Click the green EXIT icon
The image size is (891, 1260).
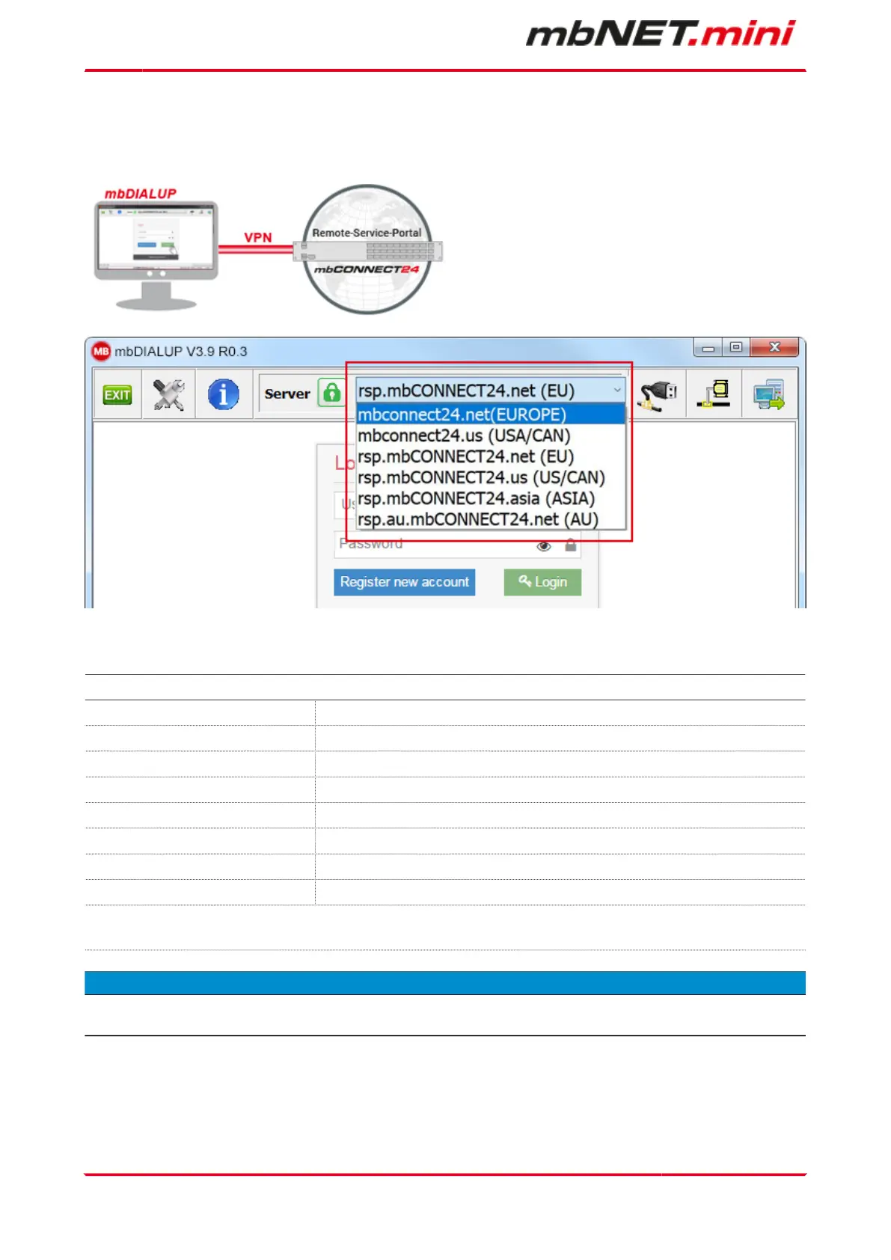pos(117,394)
